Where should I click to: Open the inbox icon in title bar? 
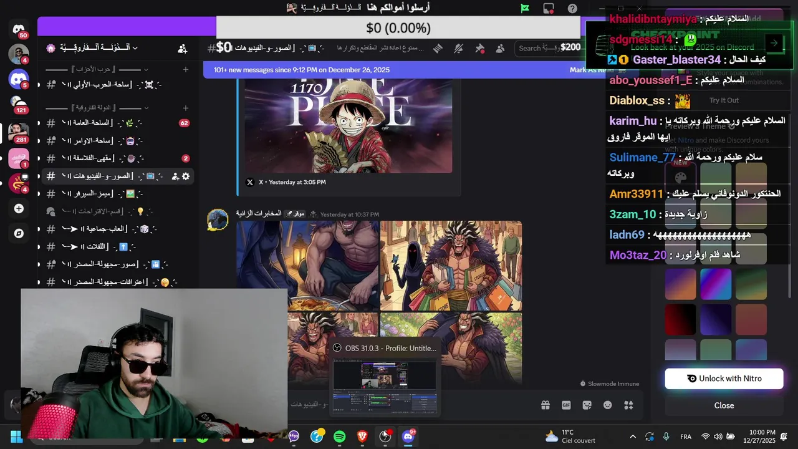[549, 9]
